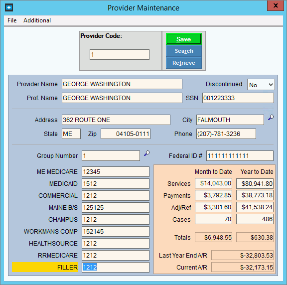Open the File menu
287x285 pixels.
pyautogui.click(x=12, y=20)
